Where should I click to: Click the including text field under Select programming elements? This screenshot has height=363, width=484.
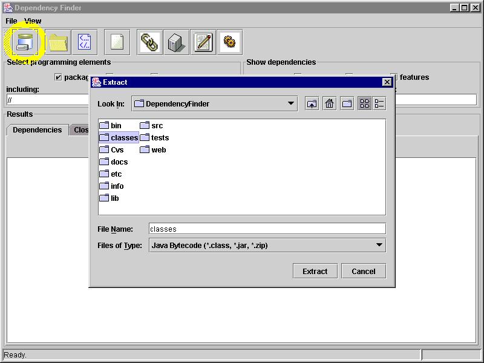point(48,100)
